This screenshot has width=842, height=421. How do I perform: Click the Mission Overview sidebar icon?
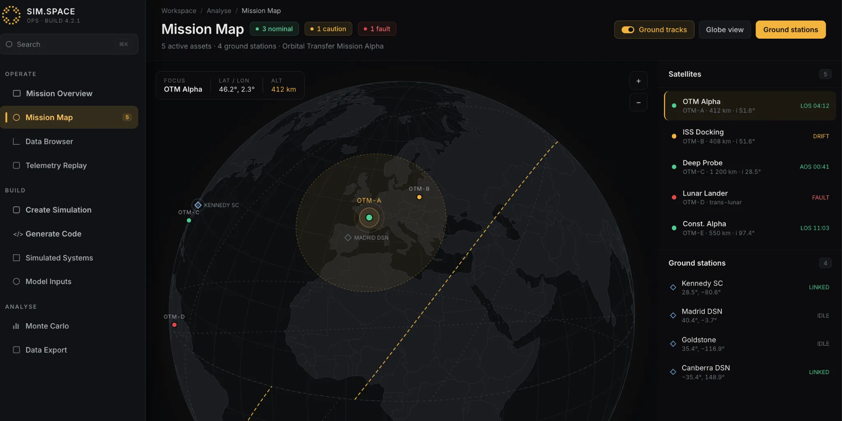click(x=17, y=93)
